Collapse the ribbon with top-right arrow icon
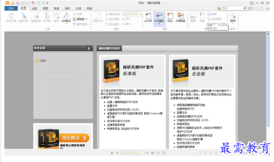Screen dimensions: 274x162 point(267,8)
